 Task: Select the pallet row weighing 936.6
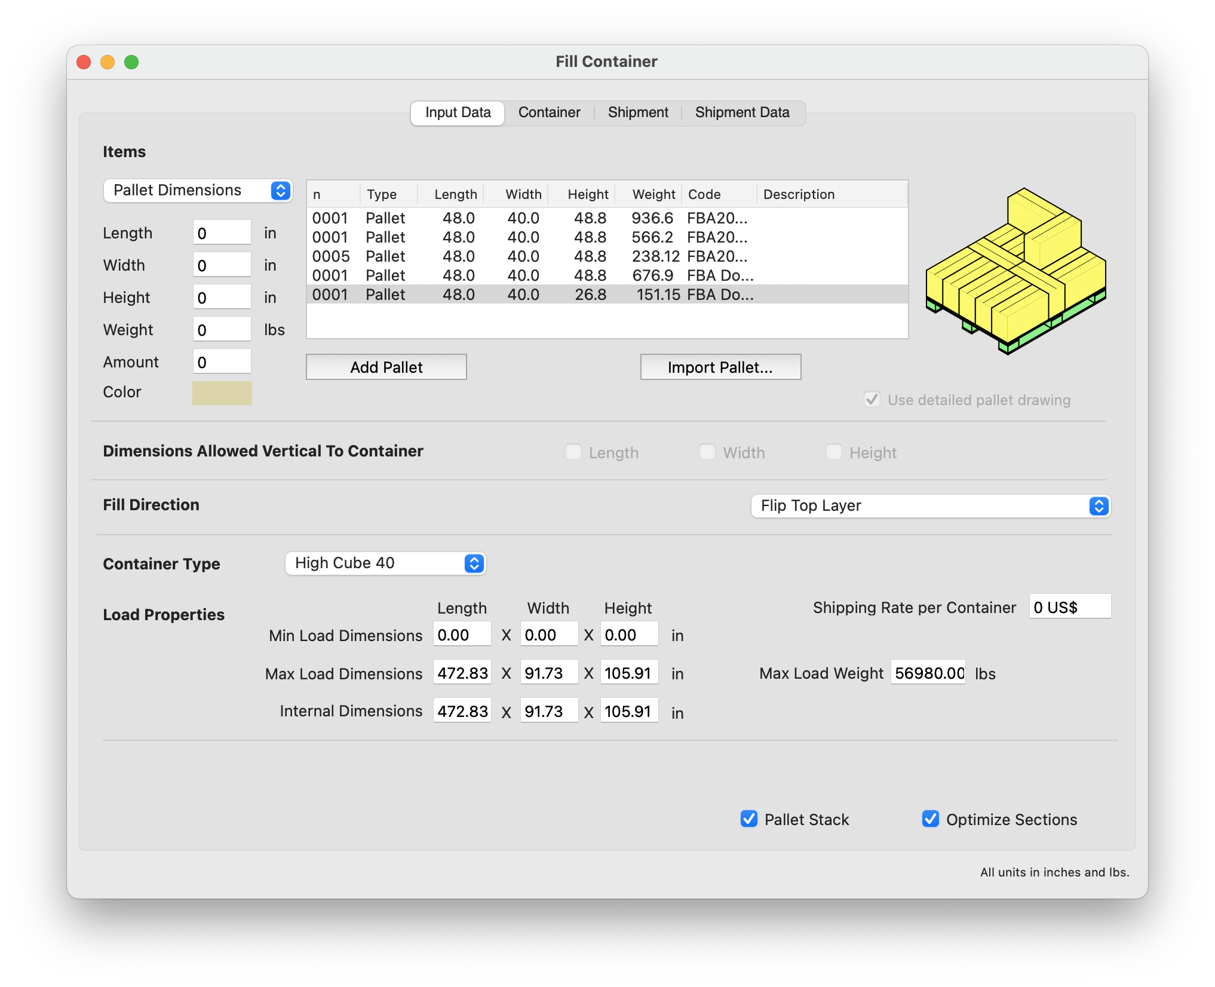coord(607,218)
